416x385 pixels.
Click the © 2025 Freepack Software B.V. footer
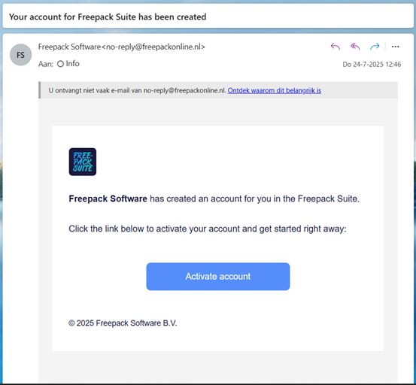point(123,323)
